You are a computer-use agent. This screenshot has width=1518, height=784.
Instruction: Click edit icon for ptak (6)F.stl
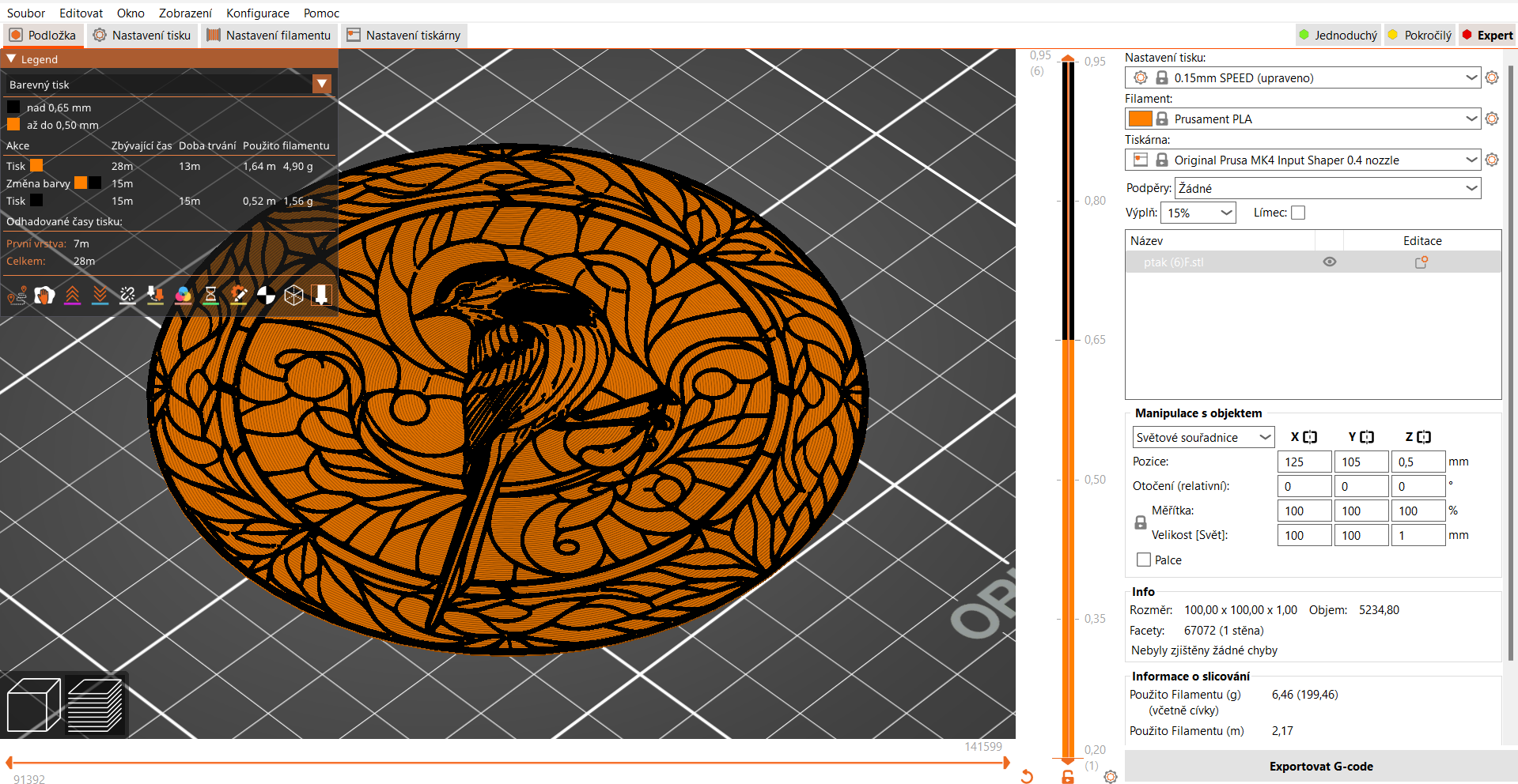click(1421, 262)
